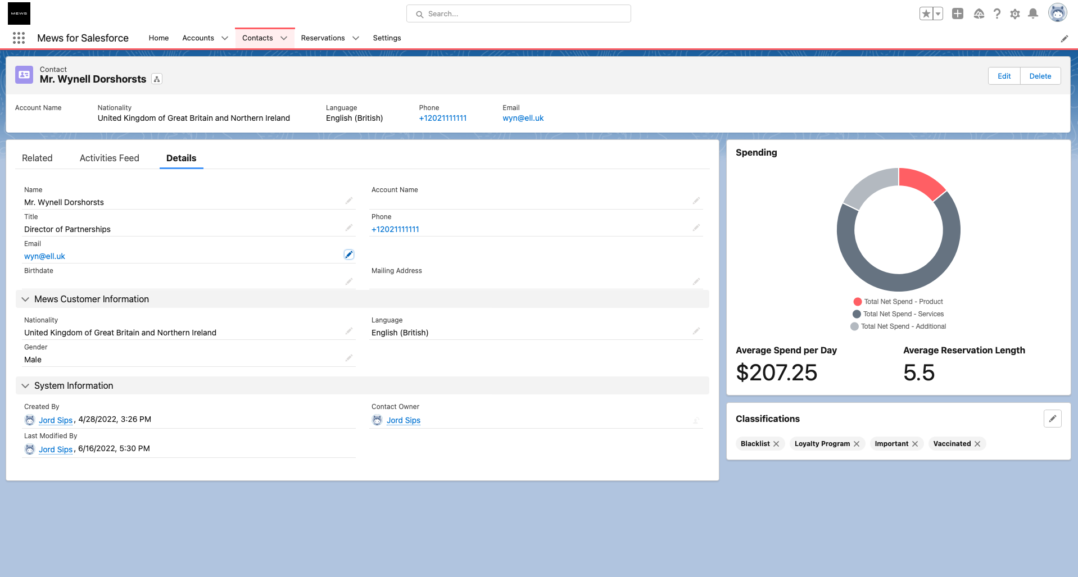
Task: Open Last Modified By Jord Sips link
Action: click(56, 449)
